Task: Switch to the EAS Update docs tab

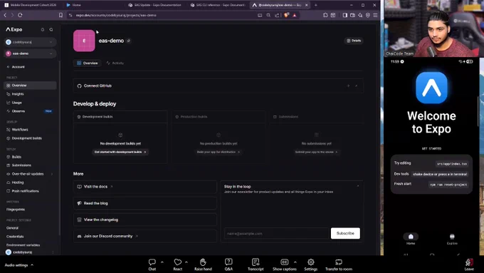Action: (155, 5)
